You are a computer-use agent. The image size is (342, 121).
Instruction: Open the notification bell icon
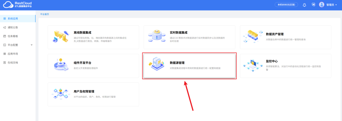[305, 5]
